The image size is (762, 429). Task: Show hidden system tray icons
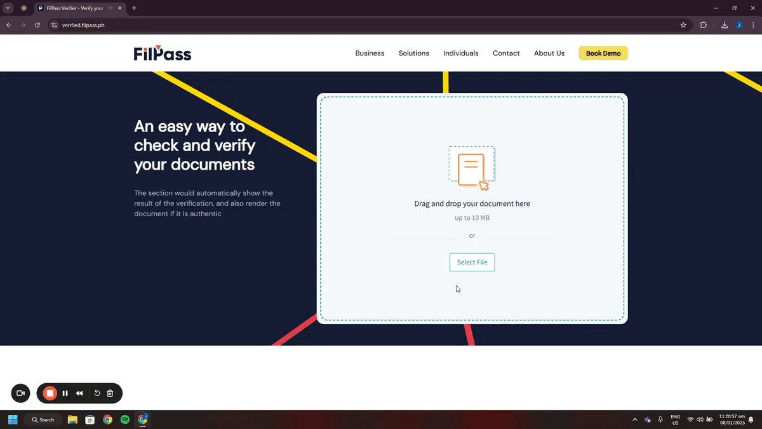635,419
